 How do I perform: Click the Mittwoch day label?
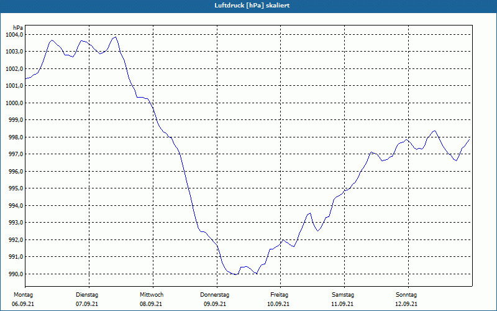click(x=152, y=295)
